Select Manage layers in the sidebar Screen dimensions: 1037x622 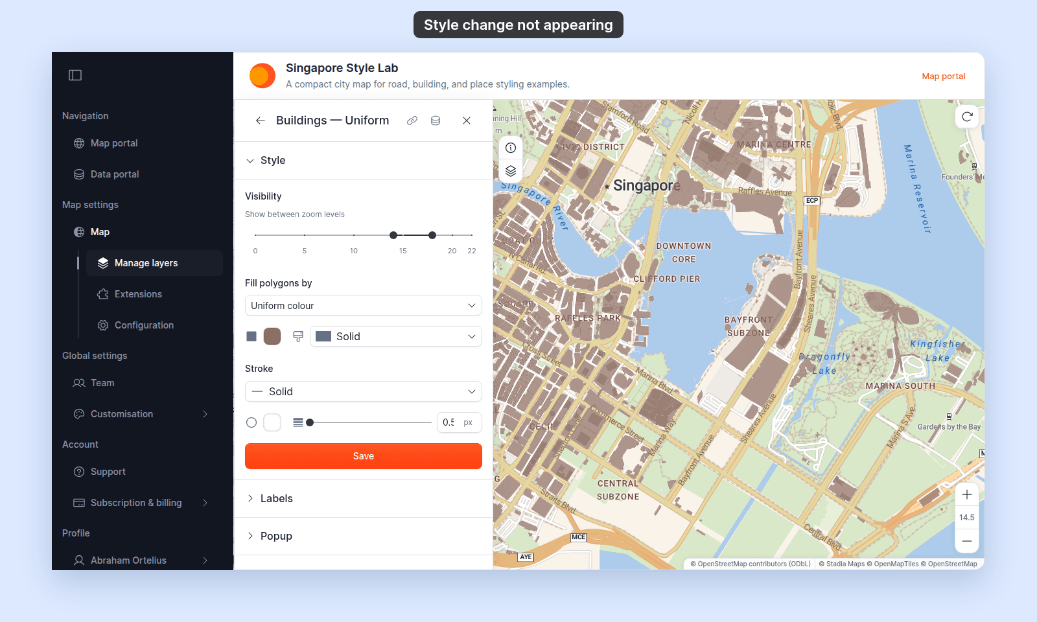pos(154,263)
